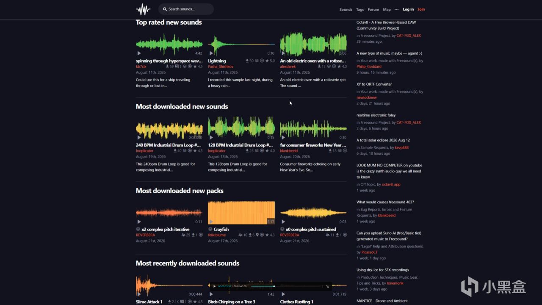Click the download count icon for Lightning
The image size is (542, 305).
[247, 61]
